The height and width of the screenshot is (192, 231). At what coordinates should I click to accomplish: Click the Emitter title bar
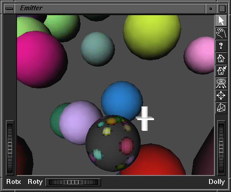[110, 8]
